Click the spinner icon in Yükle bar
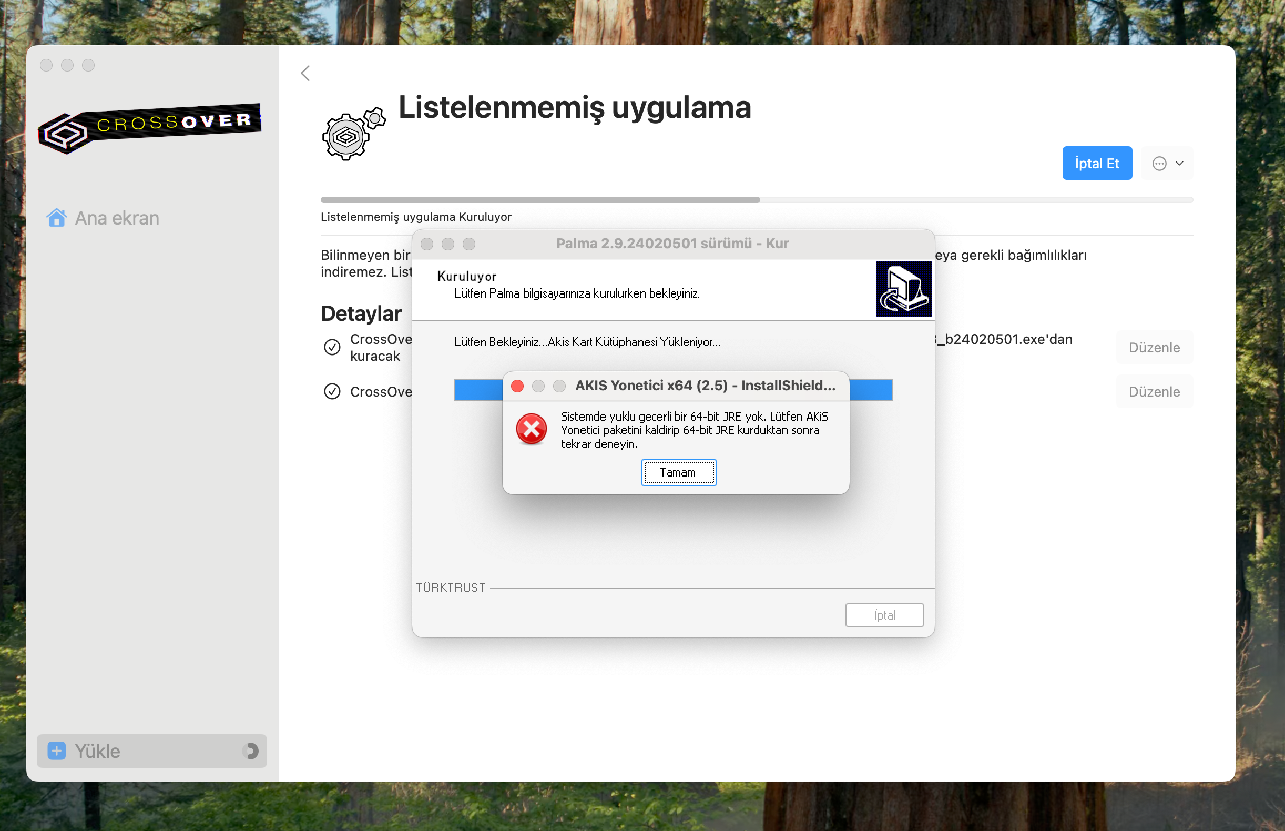This screenshot has height=831, width=1285. [x=250, y=751]
